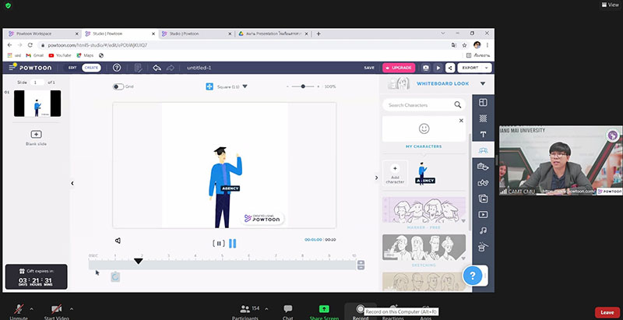Open the Gmail bookmark
This screenshot has width=623, height=320.
pyautogui.click(x=34, y=55)
